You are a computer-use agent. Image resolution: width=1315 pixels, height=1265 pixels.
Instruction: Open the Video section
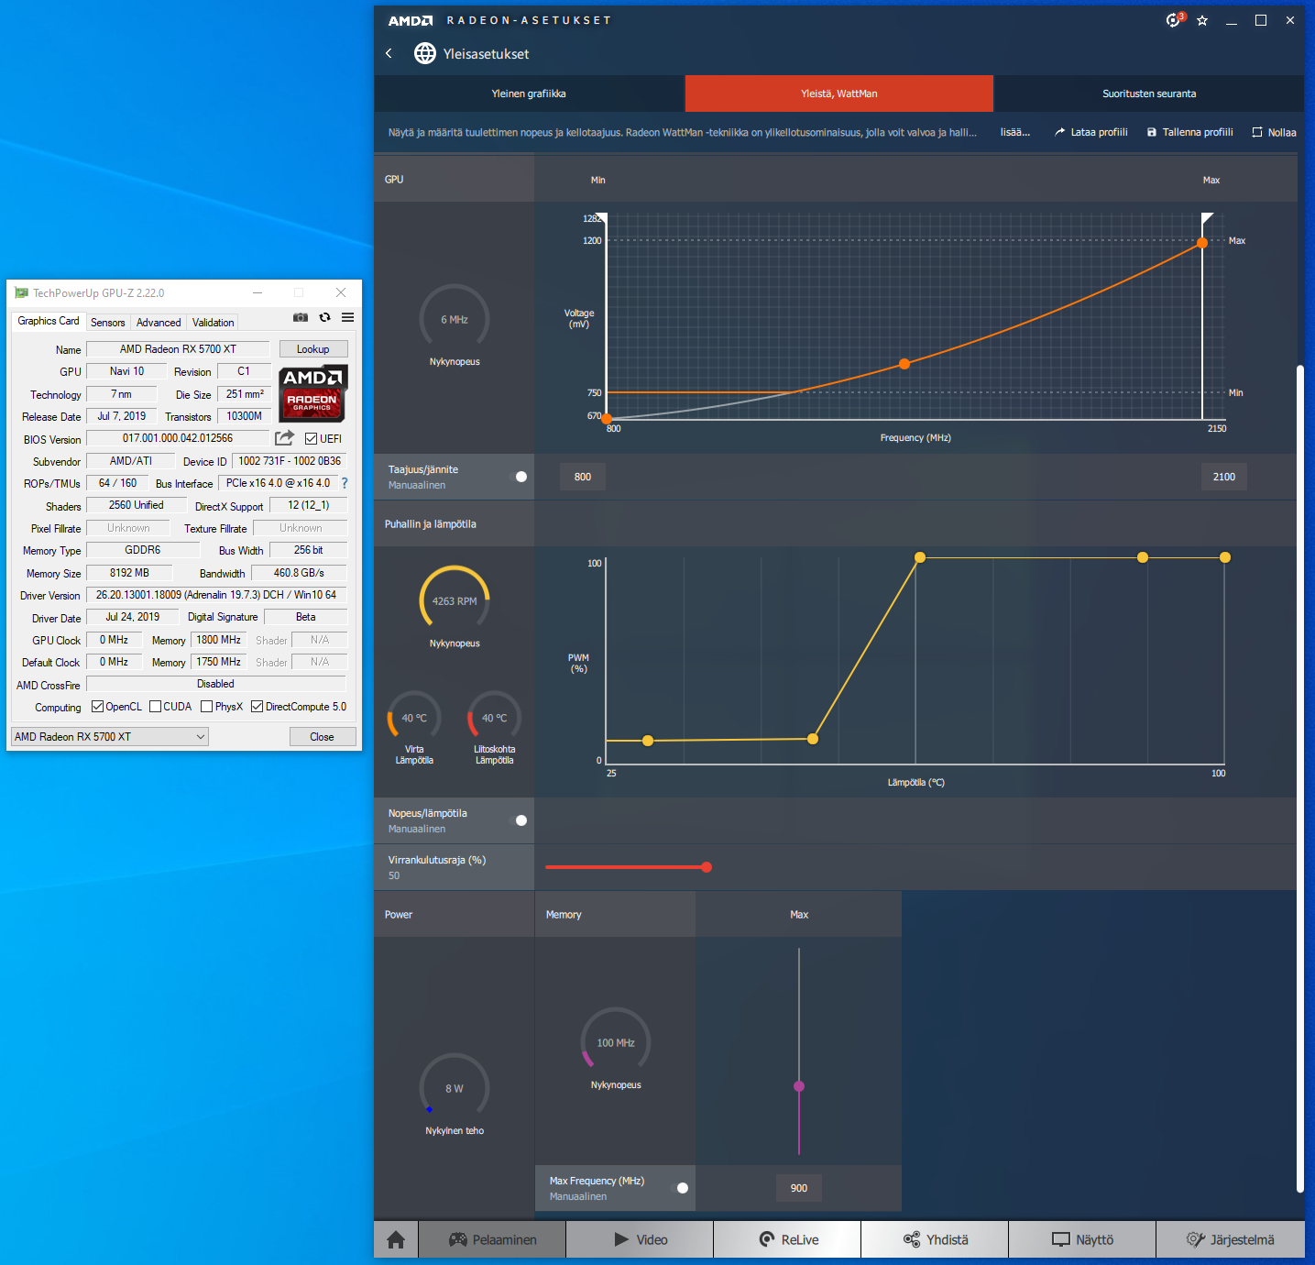tap(641, 1239)
